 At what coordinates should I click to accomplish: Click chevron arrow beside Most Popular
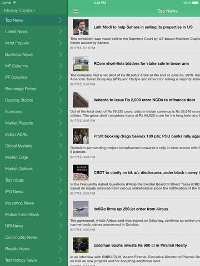click(x=60, y=43)
